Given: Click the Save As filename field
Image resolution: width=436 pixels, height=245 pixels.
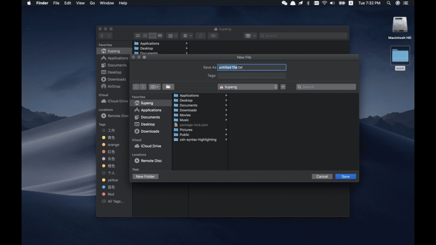Looking at the screenshot, I should tap(252, 67).
